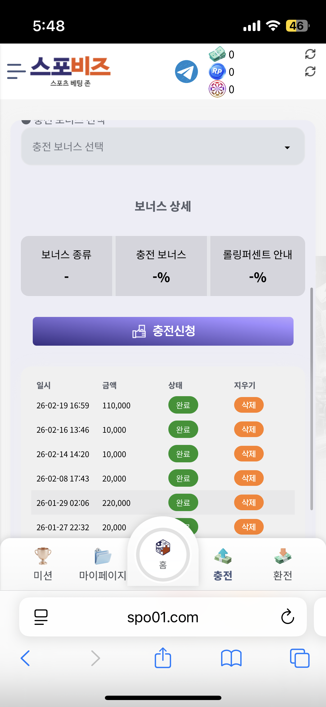Open the hamburger side menu
Screen dimensions: 326x707
[16, 71]
